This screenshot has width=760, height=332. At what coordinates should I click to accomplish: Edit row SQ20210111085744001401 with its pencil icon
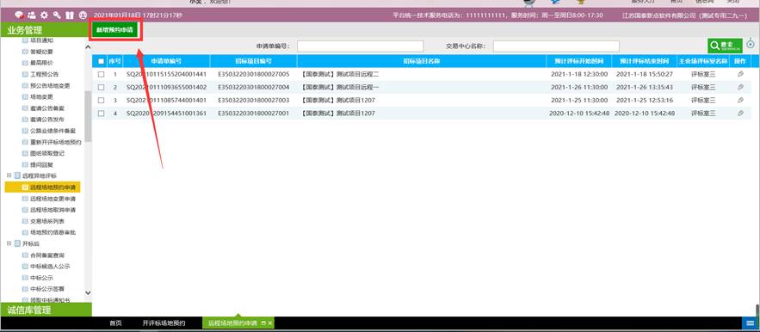(740, 101)
